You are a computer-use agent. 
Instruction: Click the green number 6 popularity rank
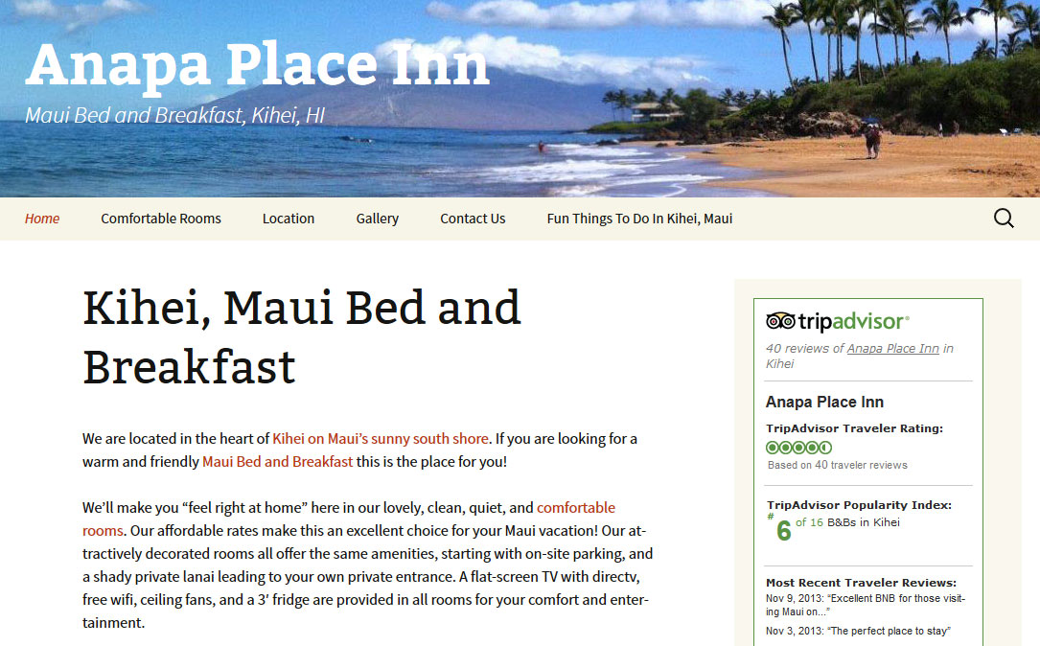[x=783, y=531]
